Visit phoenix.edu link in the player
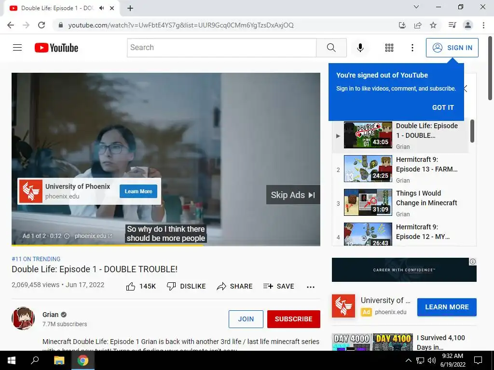The width and height of the screenshot is (494, 370). 93,236
